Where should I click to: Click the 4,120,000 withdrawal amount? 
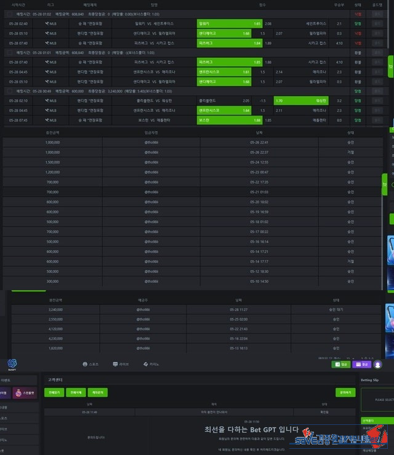[55, 329]
